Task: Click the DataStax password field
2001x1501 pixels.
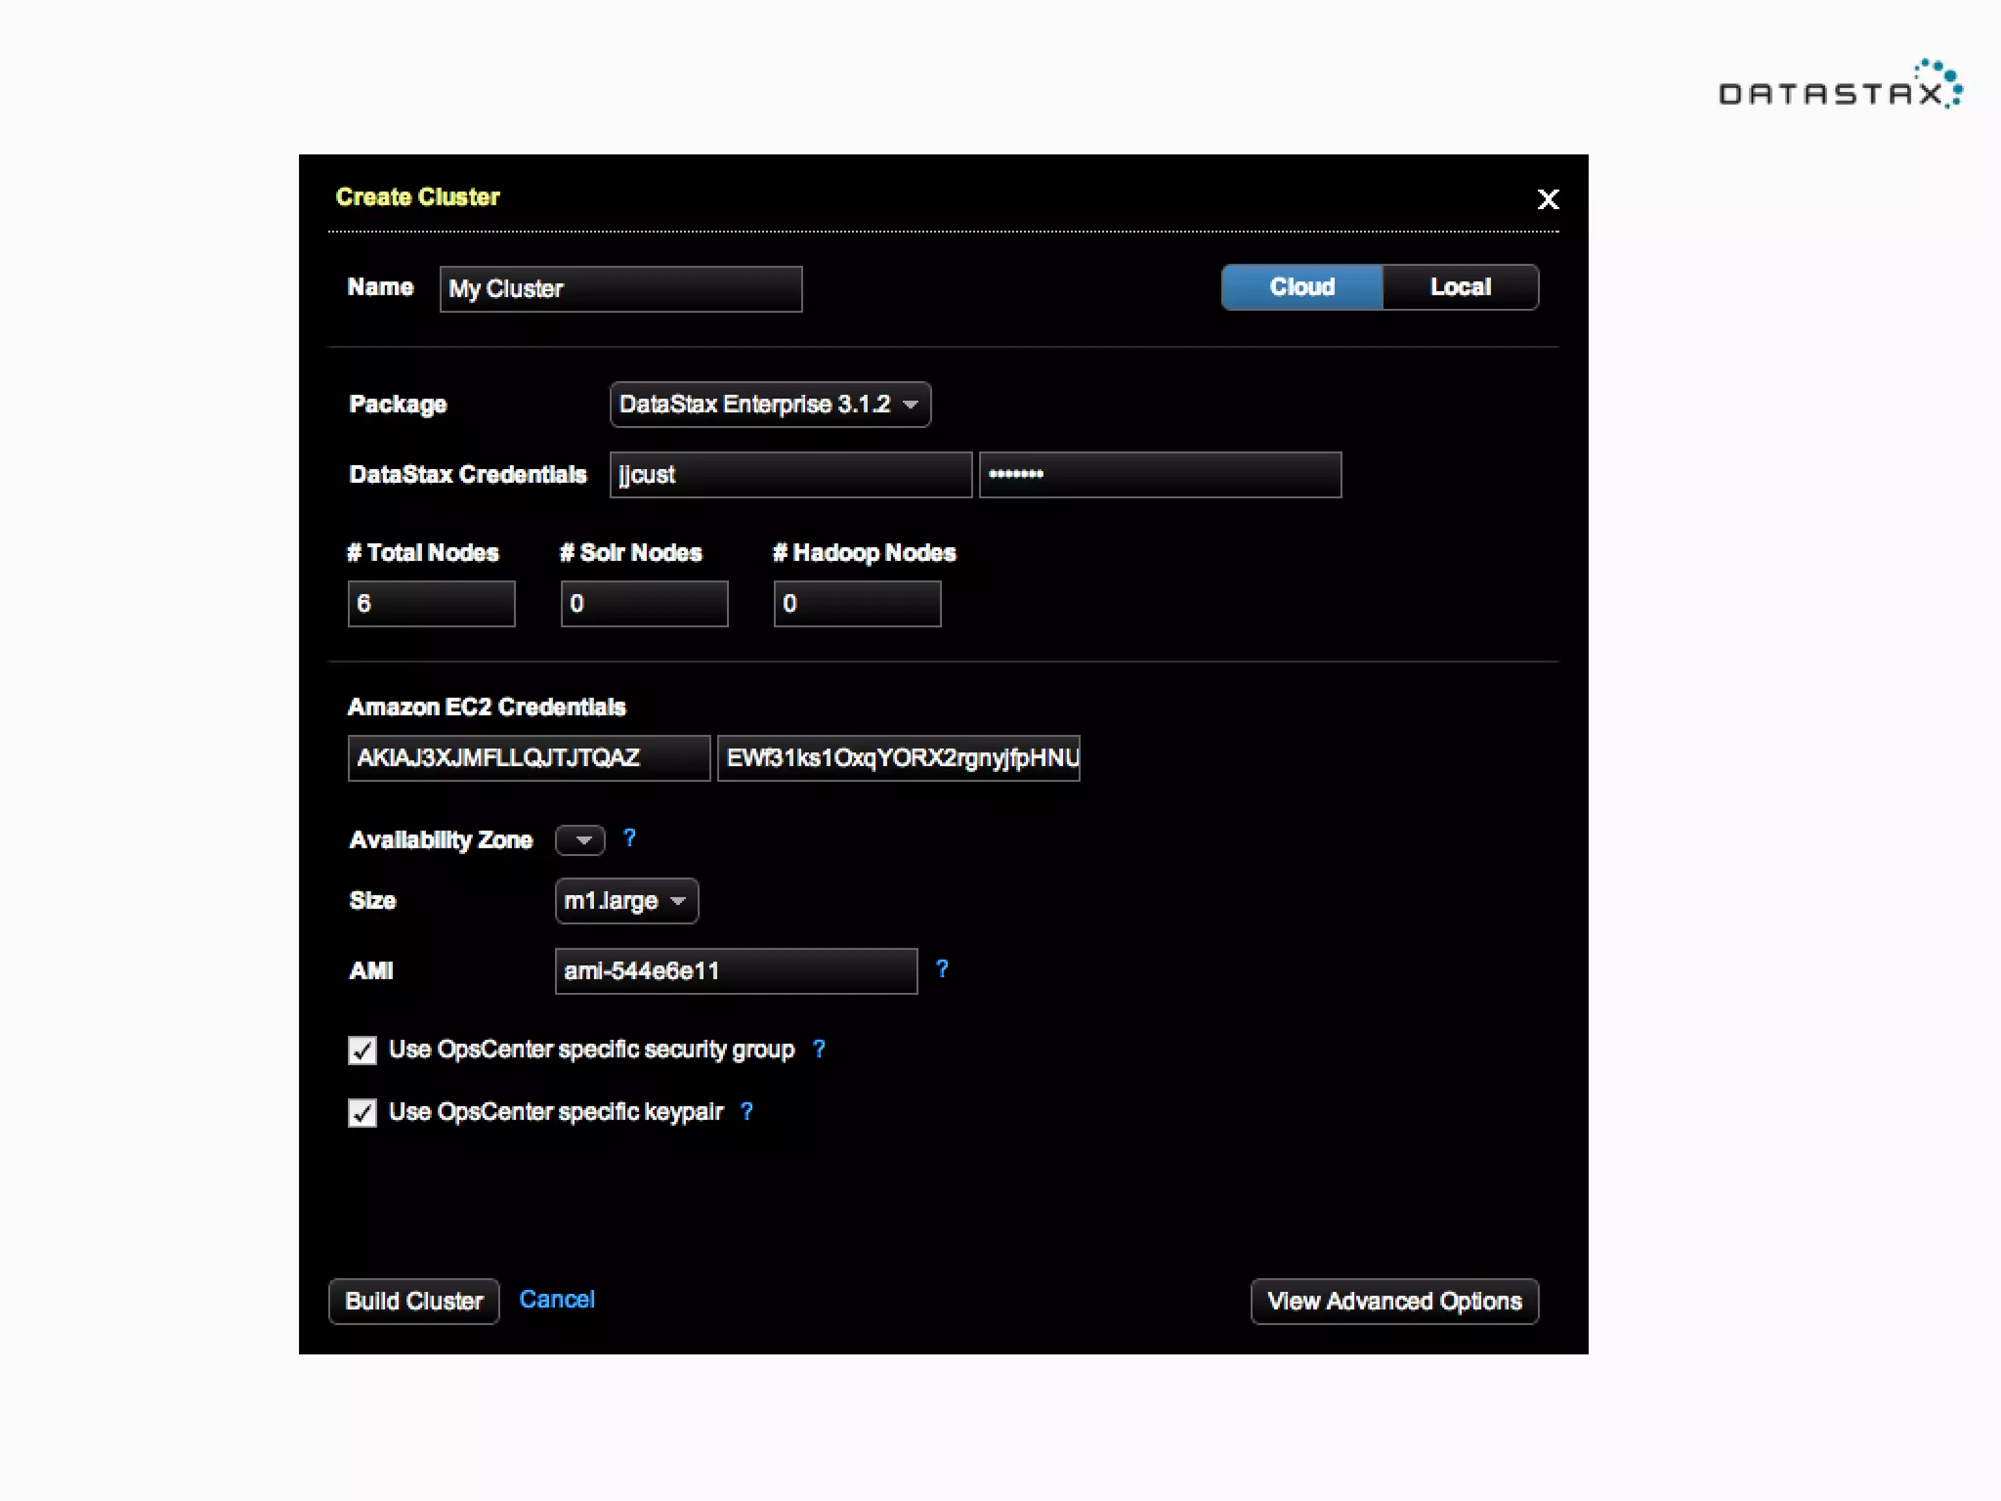Action: coord(1160,475)
